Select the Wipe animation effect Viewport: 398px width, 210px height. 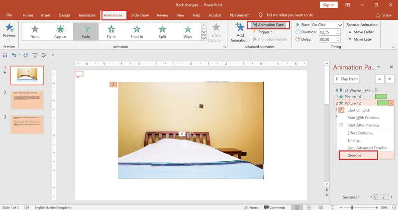tap(188, 32)
